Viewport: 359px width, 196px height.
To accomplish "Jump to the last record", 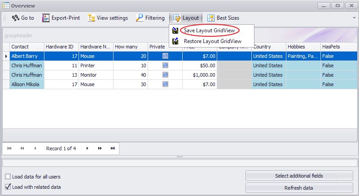I will (113, 148).
